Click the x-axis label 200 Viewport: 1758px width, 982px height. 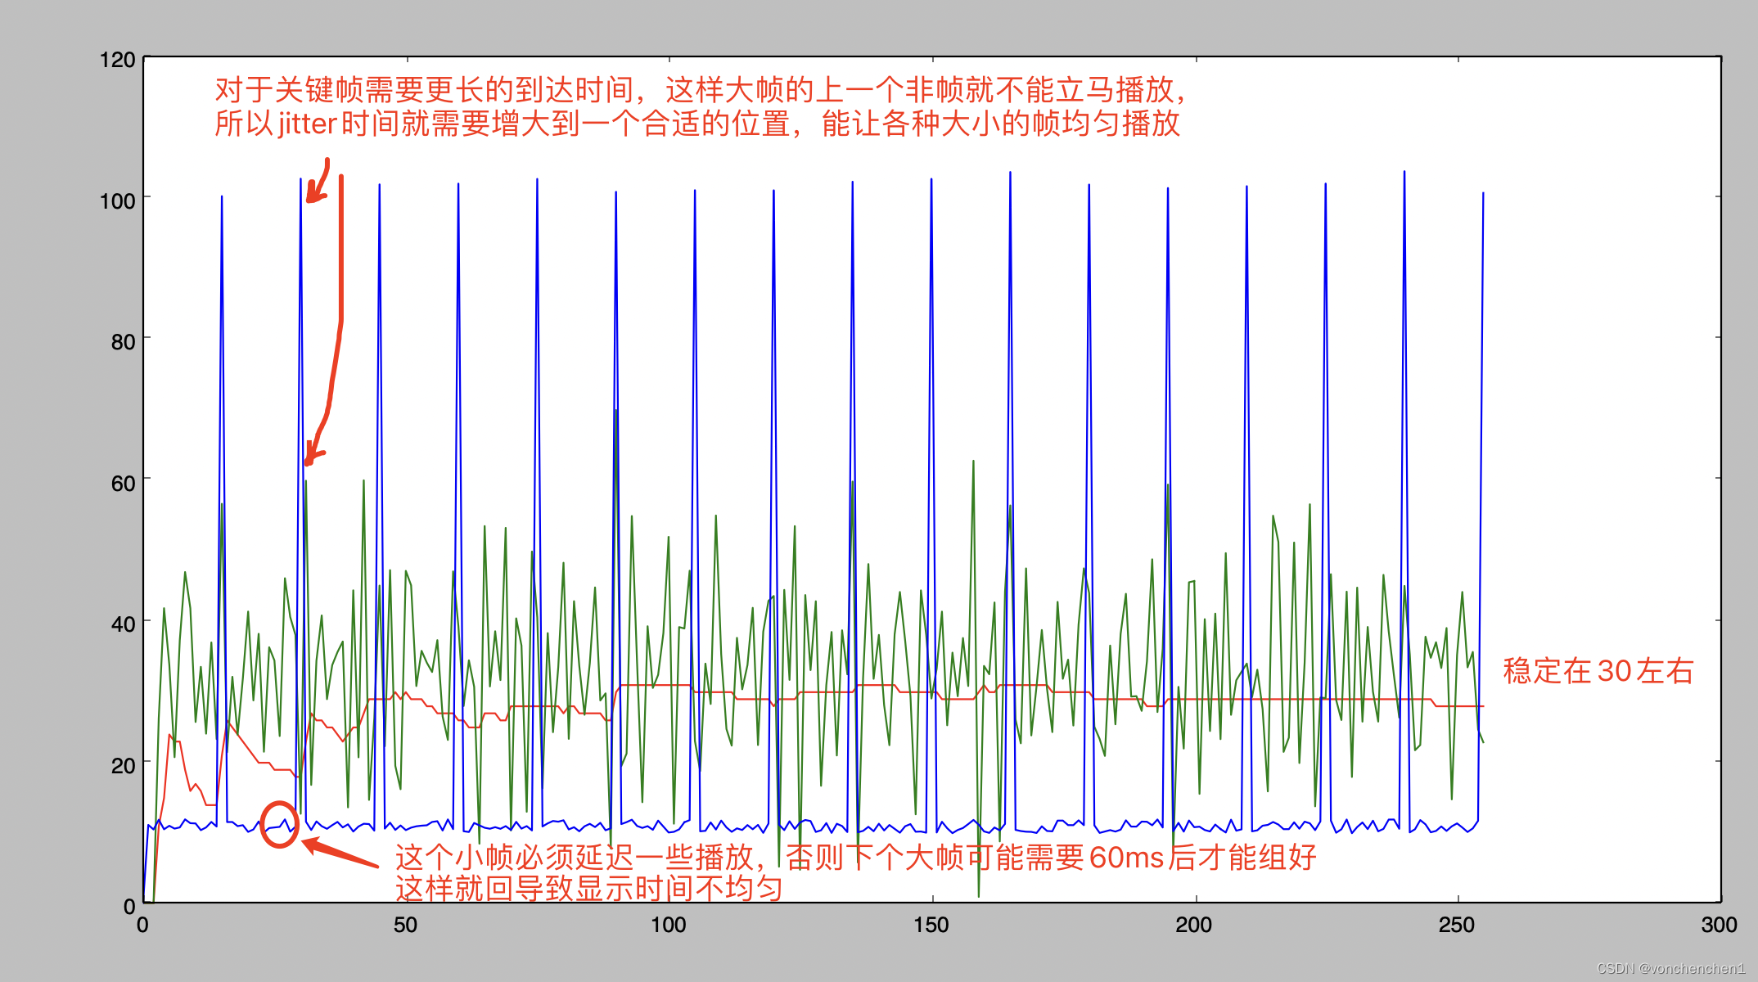(1194, 926)
